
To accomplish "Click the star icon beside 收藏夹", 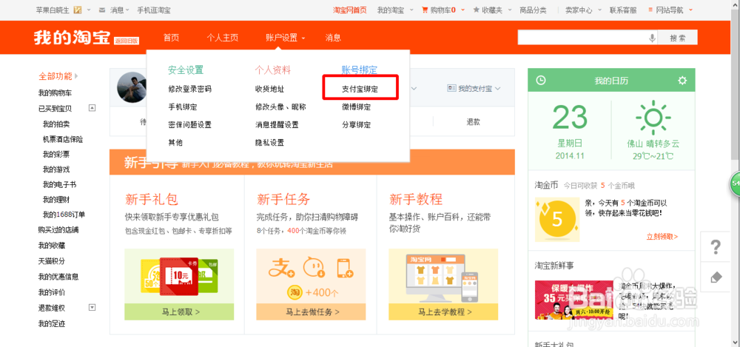I will (x=476, y=10).
